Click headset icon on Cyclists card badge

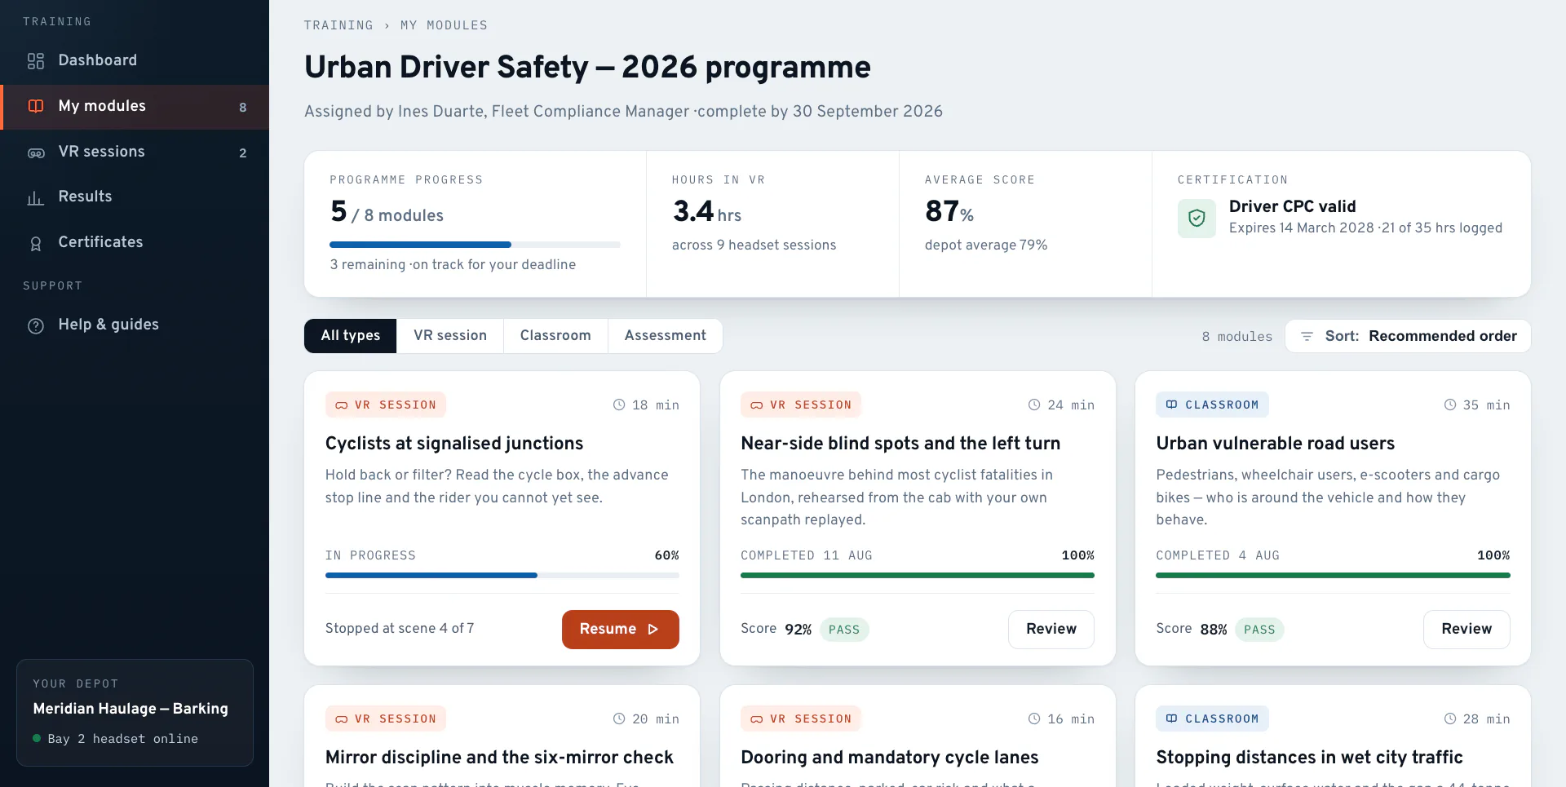tap(342, 405)
